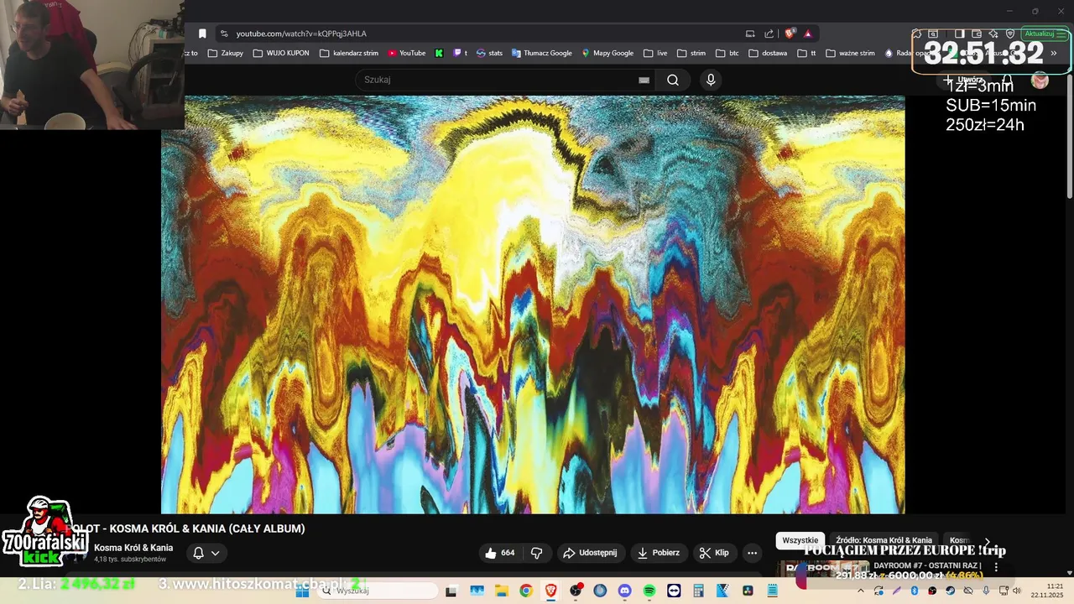Share the page via the address bar share icon

tap(769, 34)
